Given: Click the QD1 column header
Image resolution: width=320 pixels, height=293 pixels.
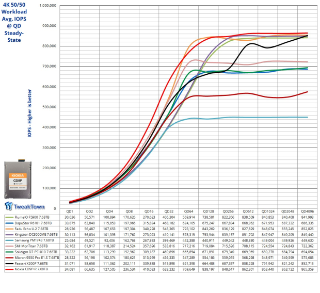Looking at the screenshot, I should pos(70,211).
